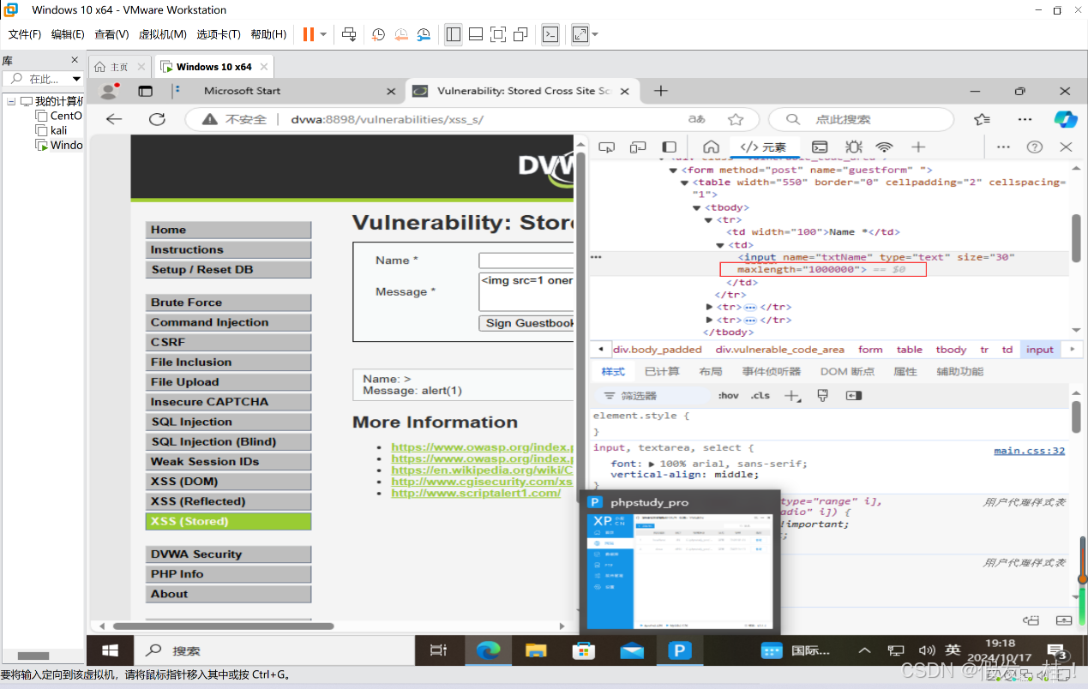
Task: Open Copilot from the Edge toolbar
Action: [1066, 118]
